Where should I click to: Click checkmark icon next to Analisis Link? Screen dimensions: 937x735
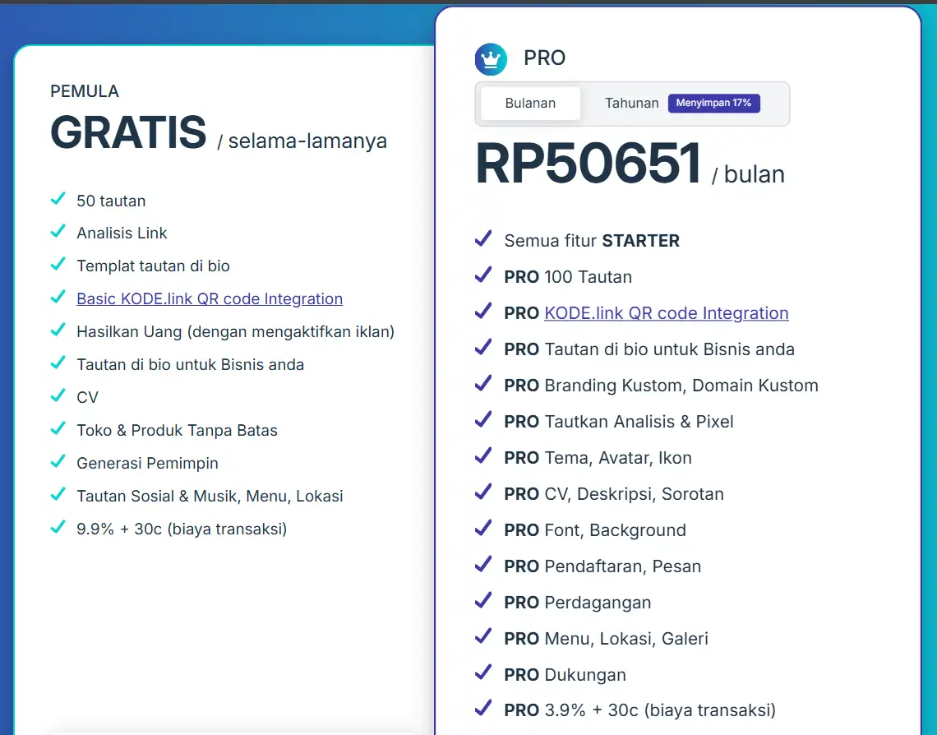click(x=58, y=233)
